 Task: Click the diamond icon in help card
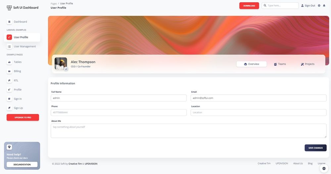[x=9, y=147]
